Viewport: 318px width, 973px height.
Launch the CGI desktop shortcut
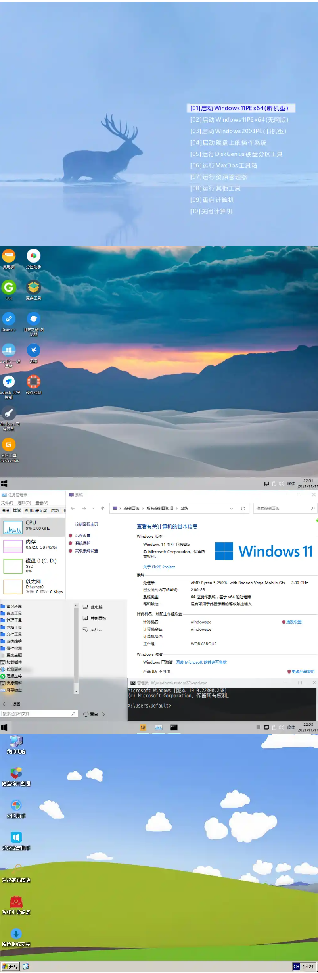click(9, 288)
